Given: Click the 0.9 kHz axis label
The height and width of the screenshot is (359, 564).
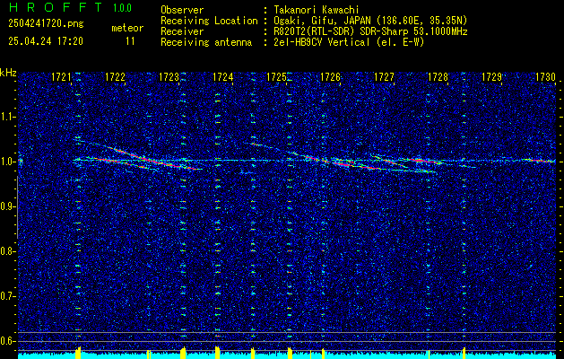Looking at the screenshot, I should [x=7, y=206].
